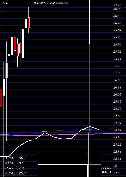Click the 31.18 price axis label
126x177 pixels.
tap(117, 5)
